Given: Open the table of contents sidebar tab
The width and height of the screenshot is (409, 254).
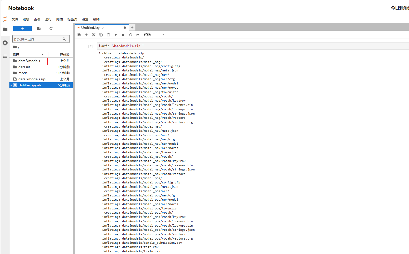Looking at the screenshot, I should point(5,56).
